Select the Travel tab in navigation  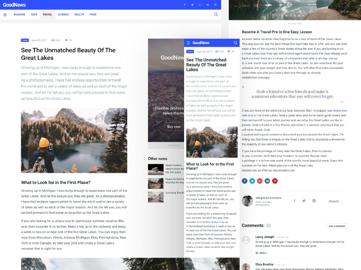[x=47, y=14]
